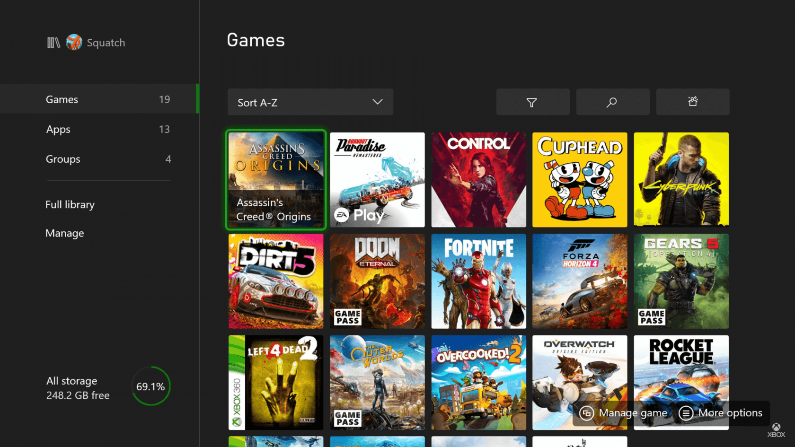
Task: Click the library books icon beside Squatch
Action: pyautogui.click(x=53, y=43)
